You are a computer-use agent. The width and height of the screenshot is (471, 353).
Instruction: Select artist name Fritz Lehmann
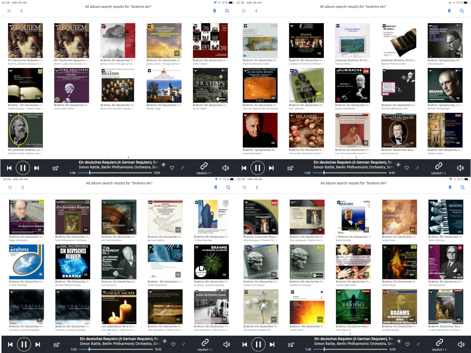[x=297, y=108]
